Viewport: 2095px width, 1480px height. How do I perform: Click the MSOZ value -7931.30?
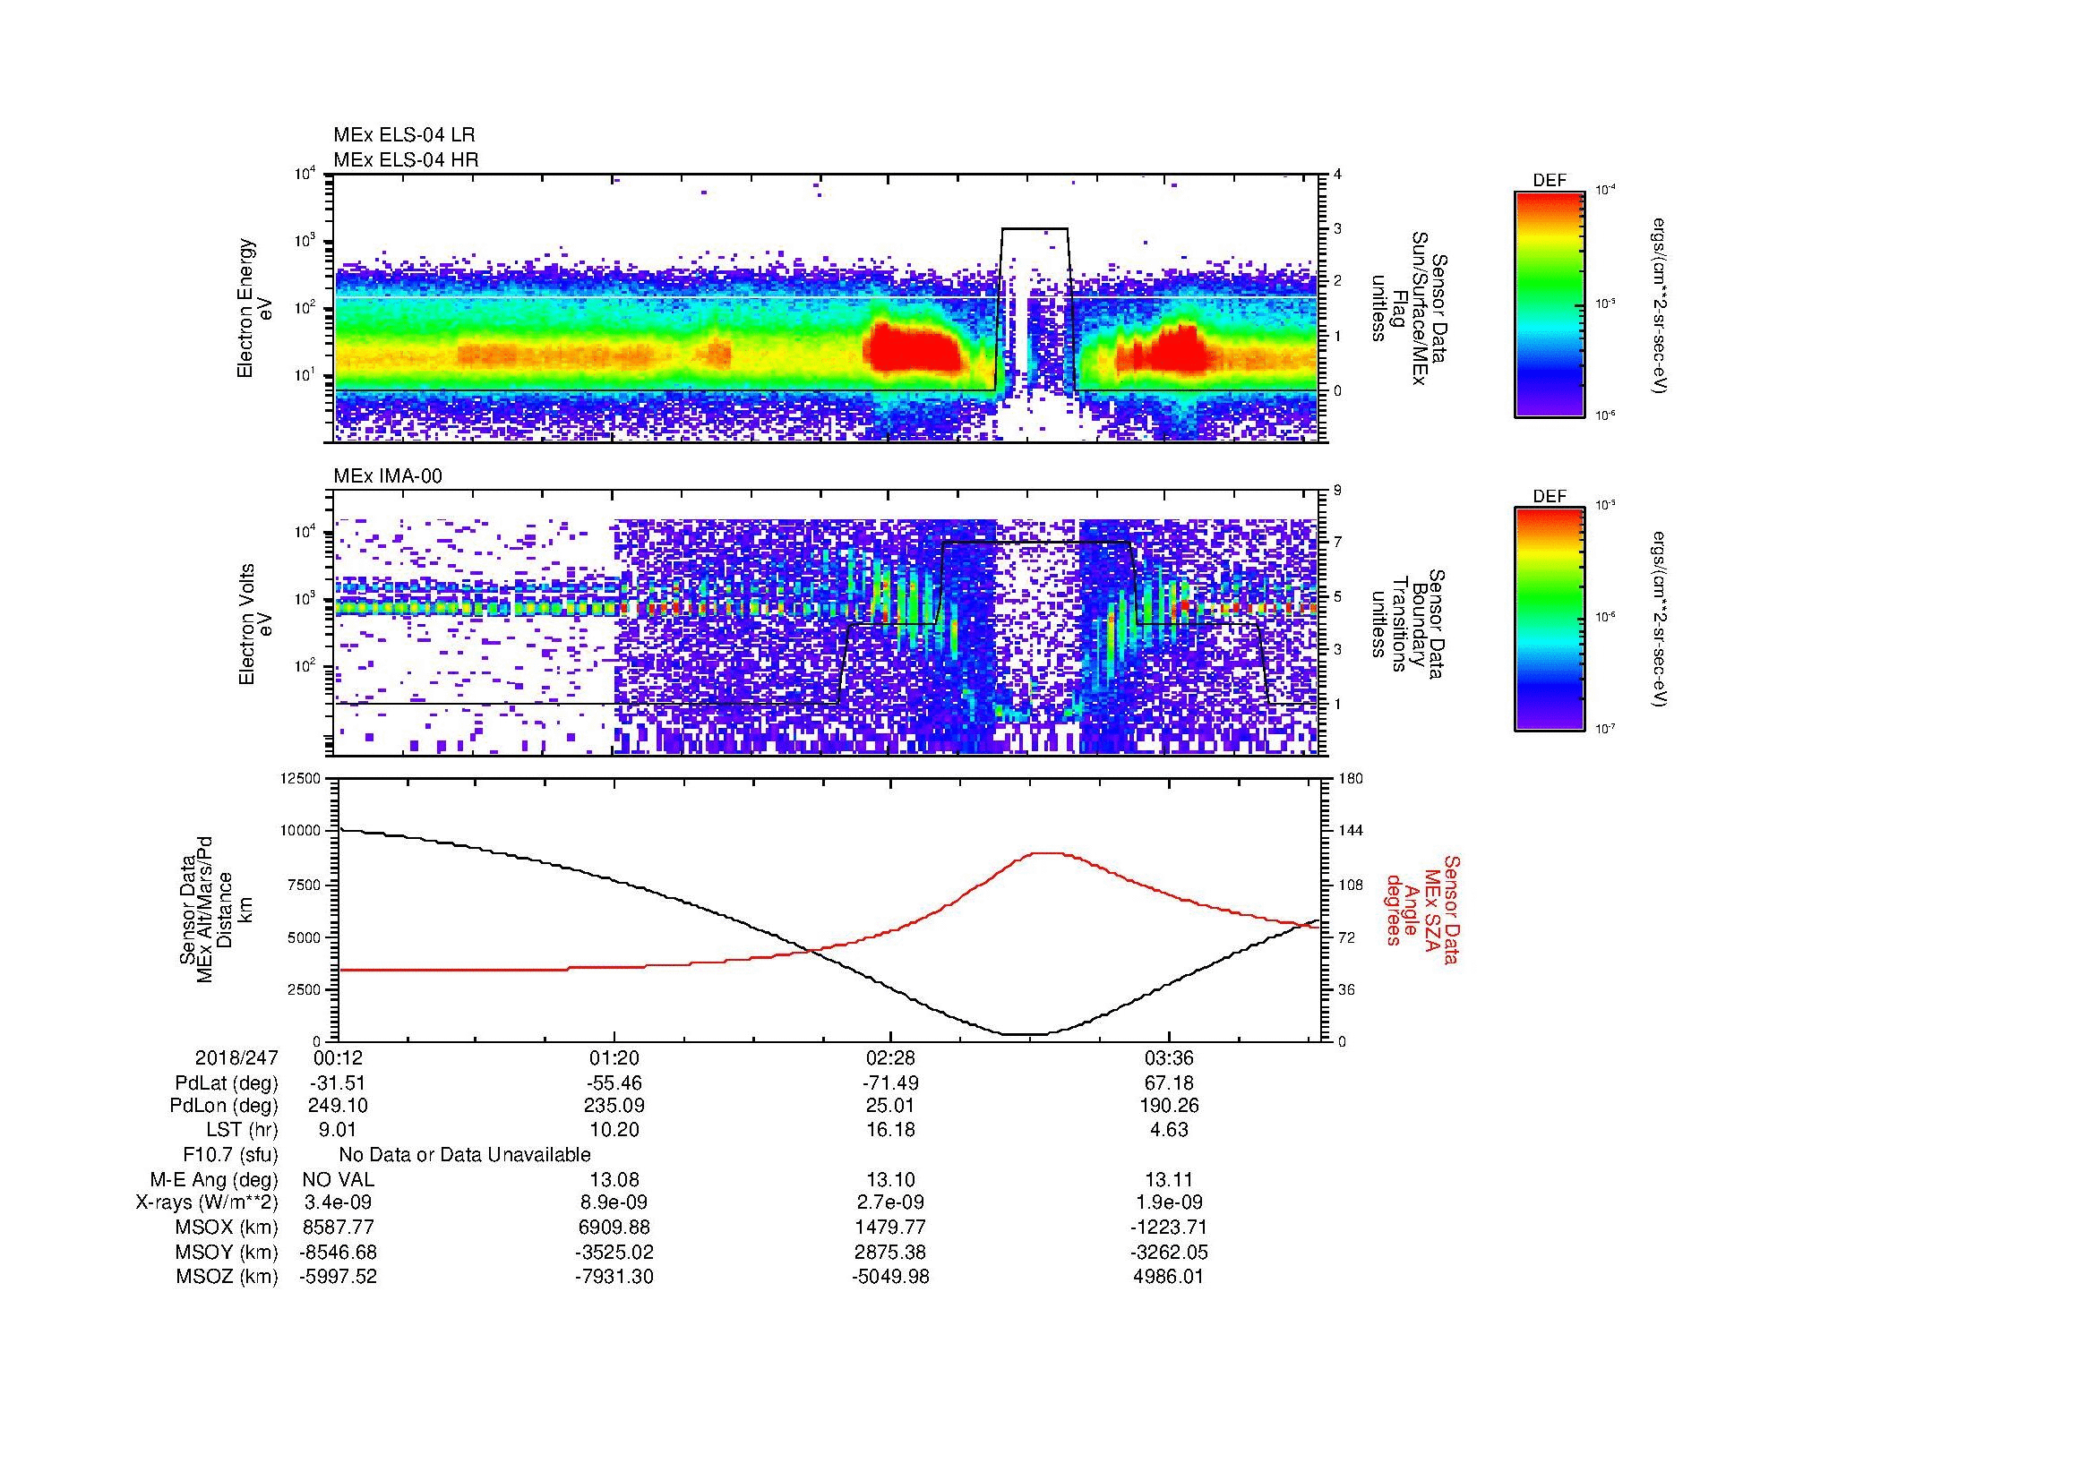[x=614, y=1277]
